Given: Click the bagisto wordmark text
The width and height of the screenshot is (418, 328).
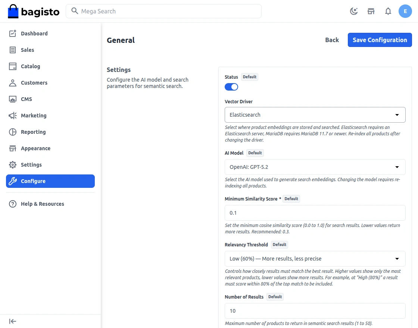Looking at the screenshot, I should pos(40,12).
